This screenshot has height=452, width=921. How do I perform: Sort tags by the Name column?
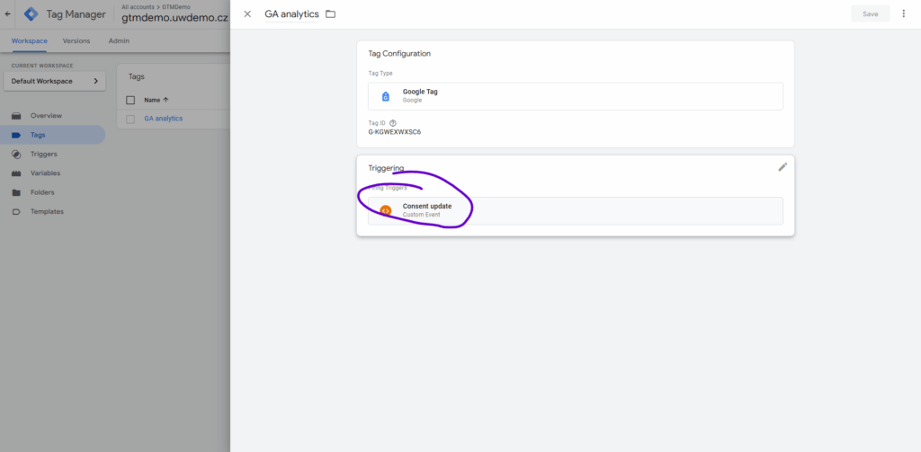(x=156, y=100)
